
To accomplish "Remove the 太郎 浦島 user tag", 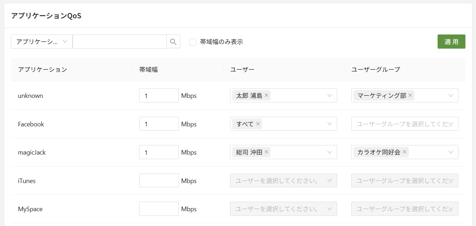I will click(x=266, y=95).
